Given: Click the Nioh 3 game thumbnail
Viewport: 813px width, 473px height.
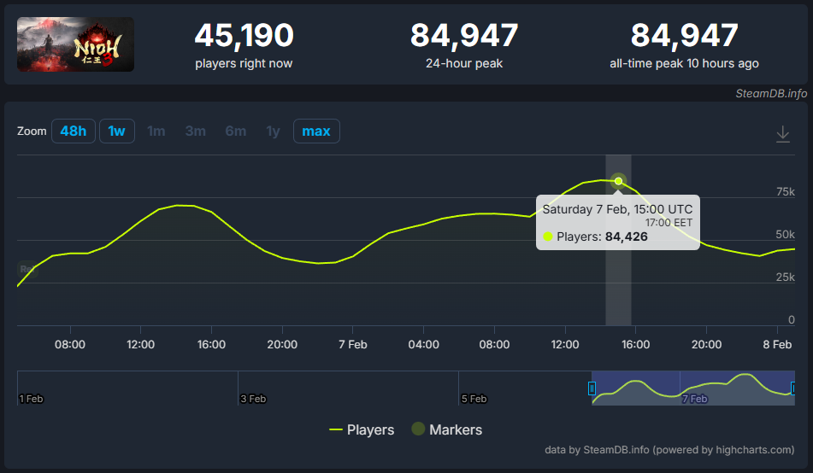Looking at the screenshot, I should click(75, 44).
